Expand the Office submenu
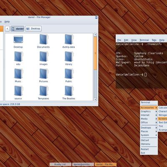 click(x=149, y=122)
